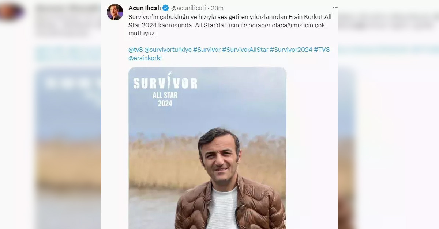Click the #Survivor hashtag
Viewport: 439px width, 229px height.
(207, 50)
